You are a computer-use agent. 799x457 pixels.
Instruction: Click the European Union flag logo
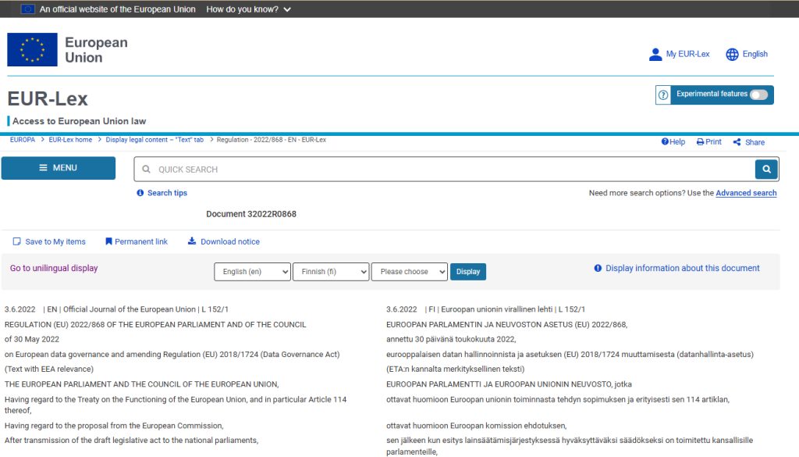tap(32, 49)
